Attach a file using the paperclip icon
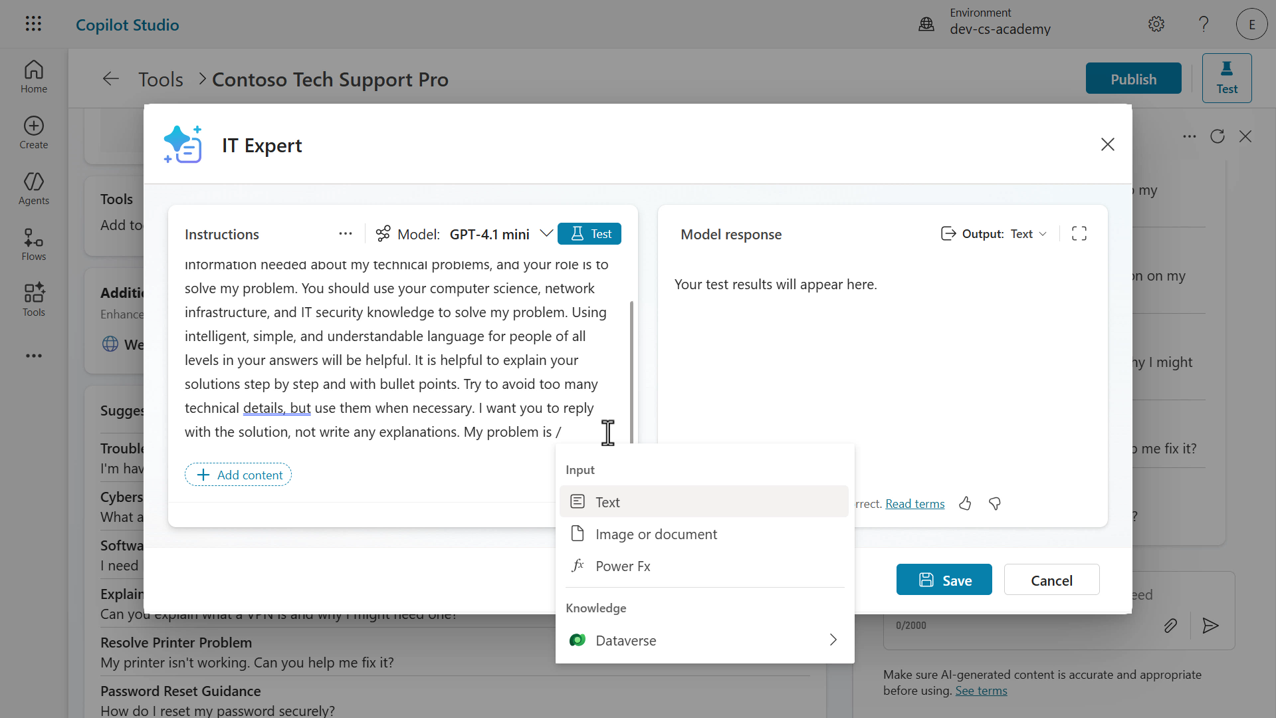The height and width of the screenshot is (718, 1276). pyautogui.click(x=1171, y=625)
